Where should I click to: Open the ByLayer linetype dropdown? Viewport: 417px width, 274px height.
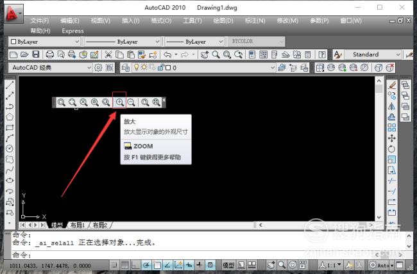(157, 42)
